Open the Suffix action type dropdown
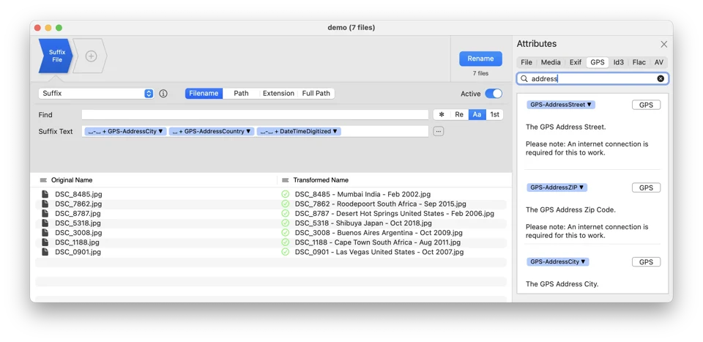Viewport: 703px width, 342px height. point(96,94)
